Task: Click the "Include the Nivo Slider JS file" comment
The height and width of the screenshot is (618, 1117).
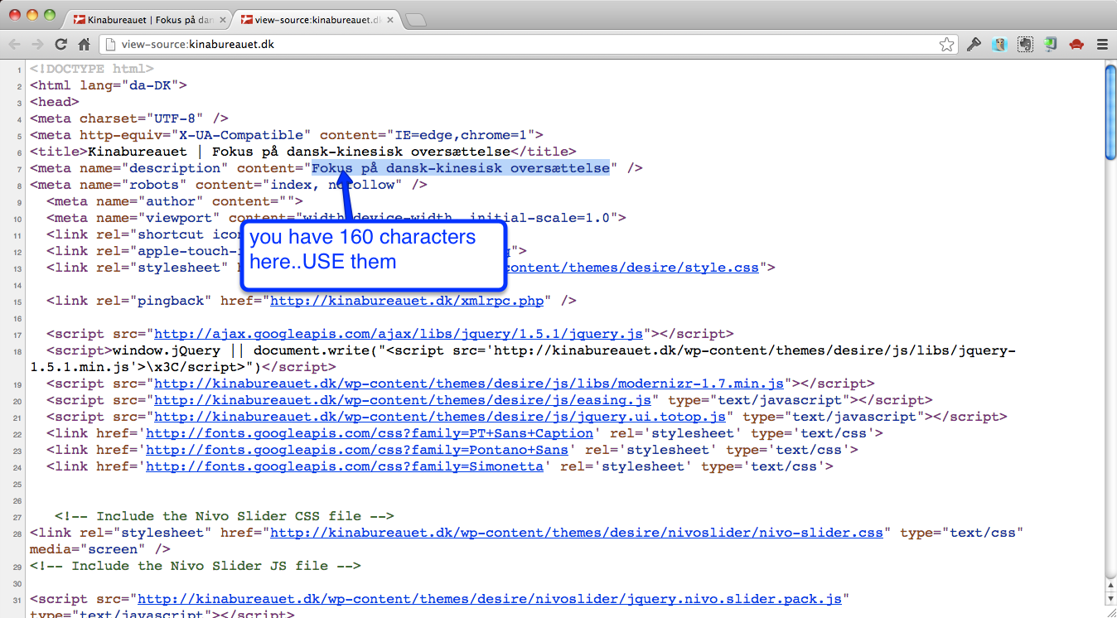Action: point(196,566)
